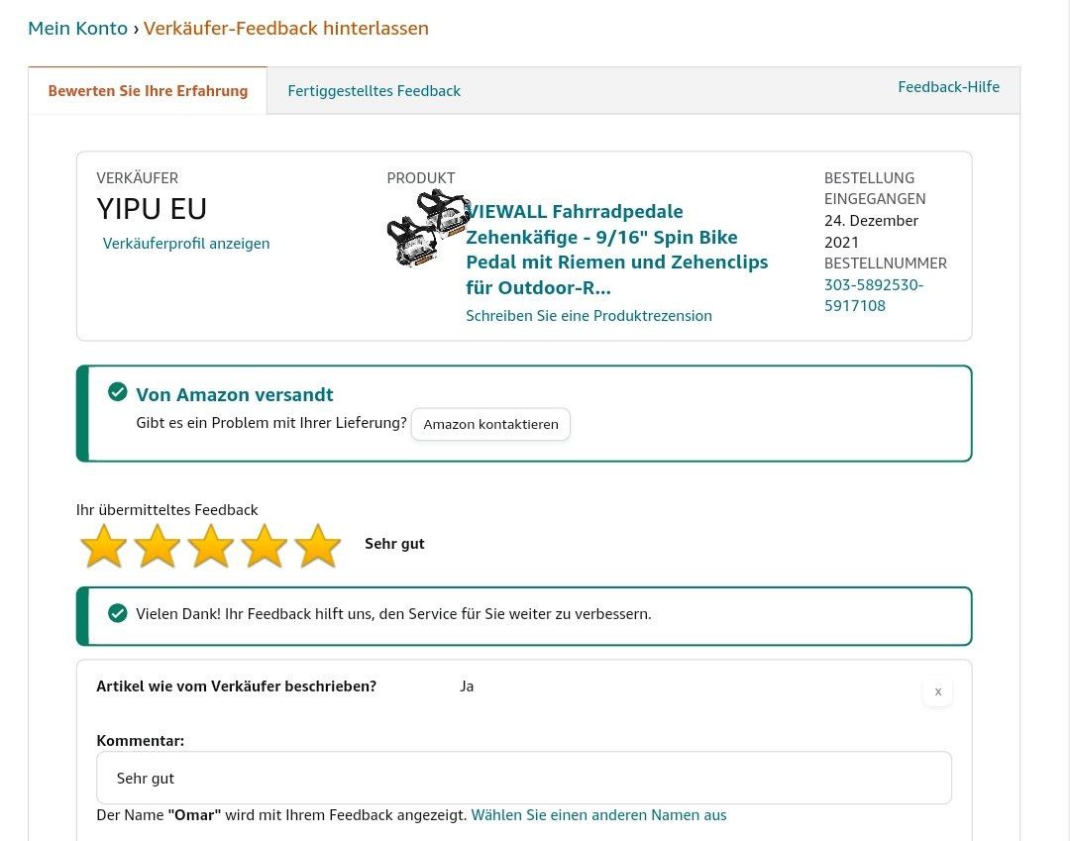The image size is (1070, 841).
Task: Open the bicycle pedals product thumbnail
Action: (426, 228)
